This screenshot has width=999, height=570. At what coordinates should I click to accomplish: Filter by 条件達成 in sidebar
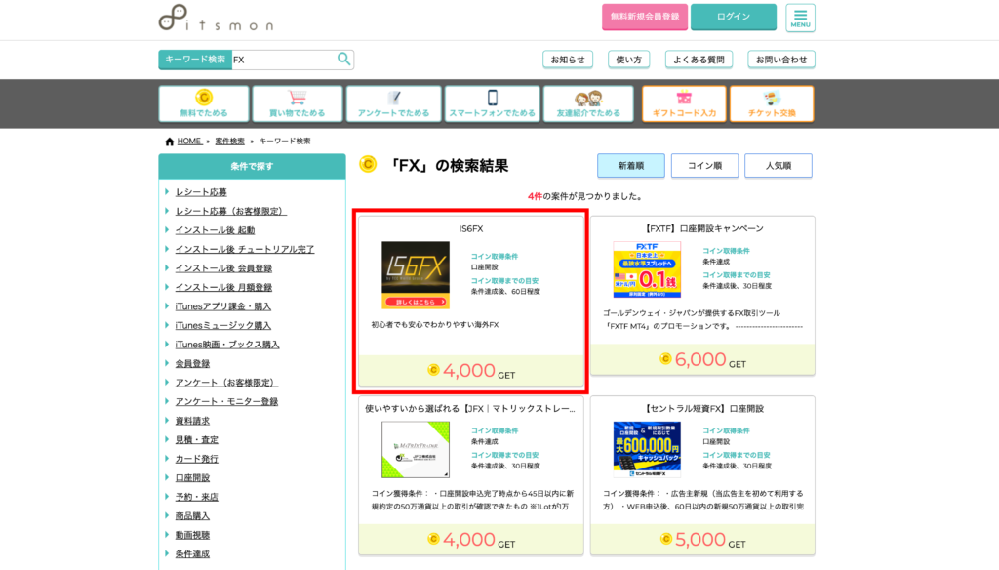coord(192,554)
